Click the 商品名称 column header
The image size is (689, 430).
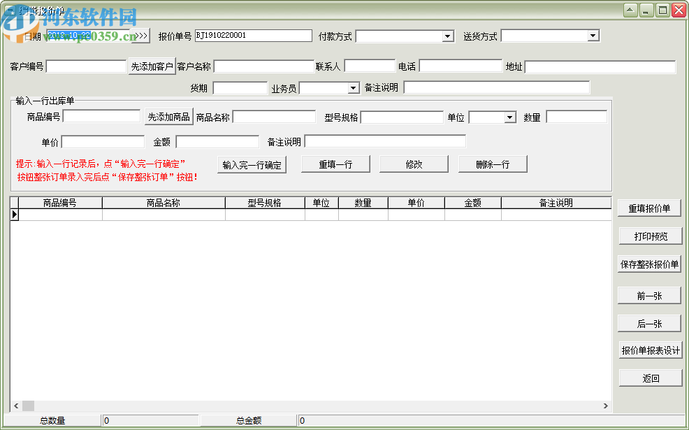click(x=164, y=203)
